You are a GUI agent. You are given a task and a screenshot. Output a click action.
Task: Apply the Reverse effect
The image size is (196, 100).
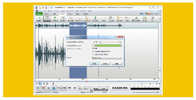(x=95, y=19)
